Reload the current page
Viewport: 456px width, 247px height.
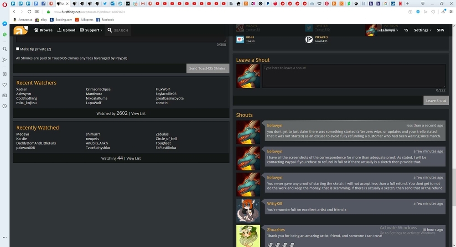(29, 12)
